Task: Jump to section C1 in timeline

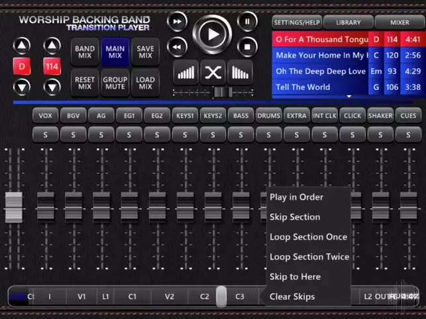Action: click(x=133, y=296)
